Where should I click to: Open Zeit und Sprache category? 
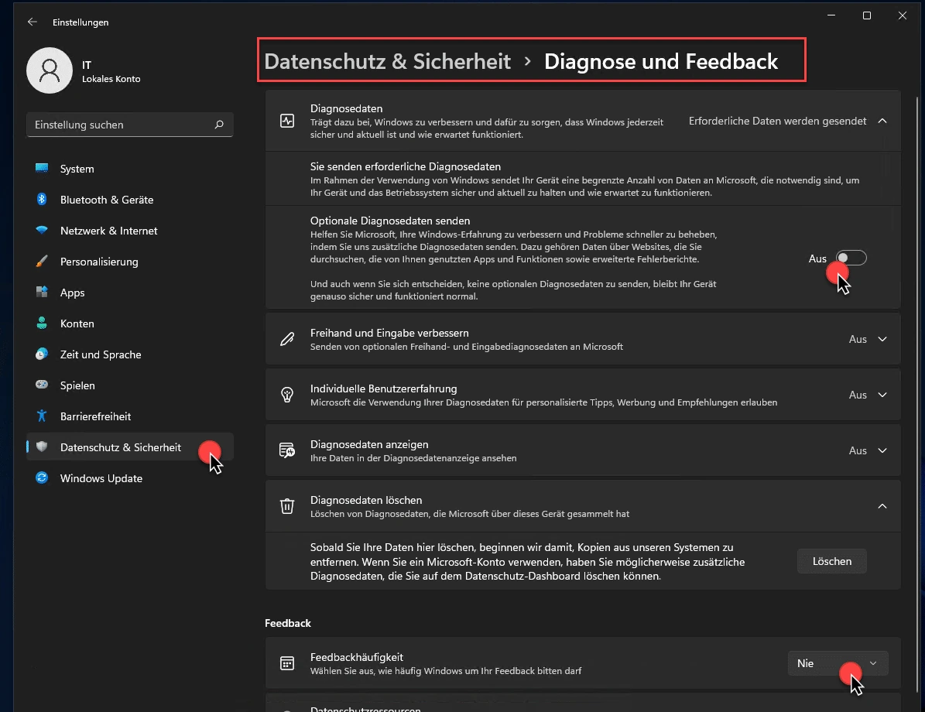pyautogui.click(x=130, y=354)
